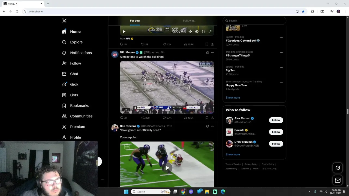Follow Drew Franklin
Image resolution: width=349 pixels, height=196 pixels.
(x=276, y=144)
